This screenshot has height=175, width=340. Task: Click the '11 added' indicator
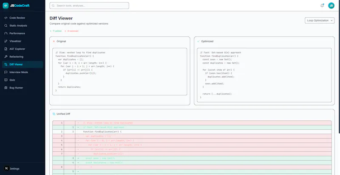56,31
